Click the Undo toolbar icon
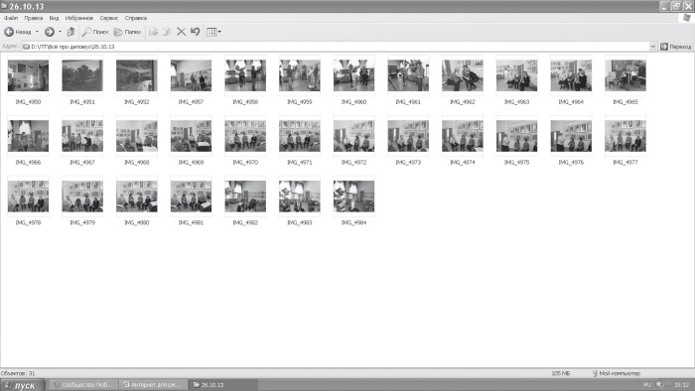Image resolution: width=695 pixels, height=391 pixels. point(195,32)
